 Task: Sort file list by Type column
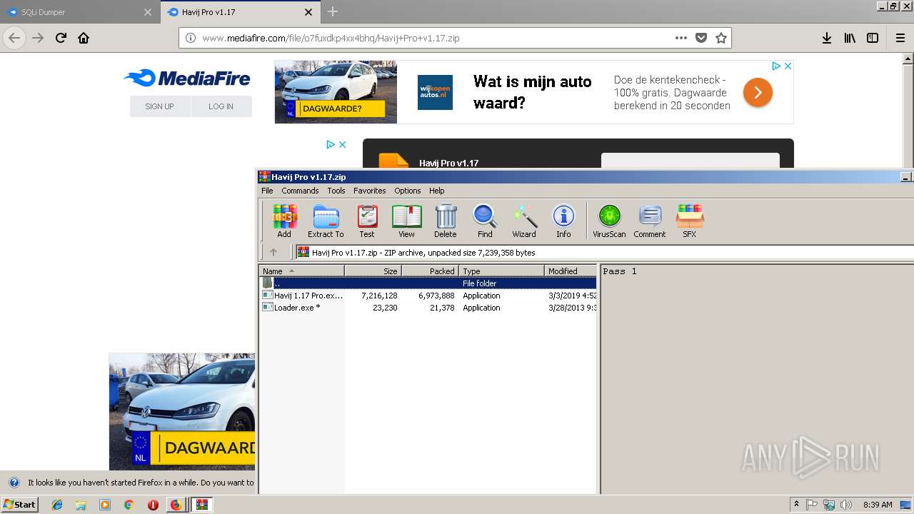[501, 271]
